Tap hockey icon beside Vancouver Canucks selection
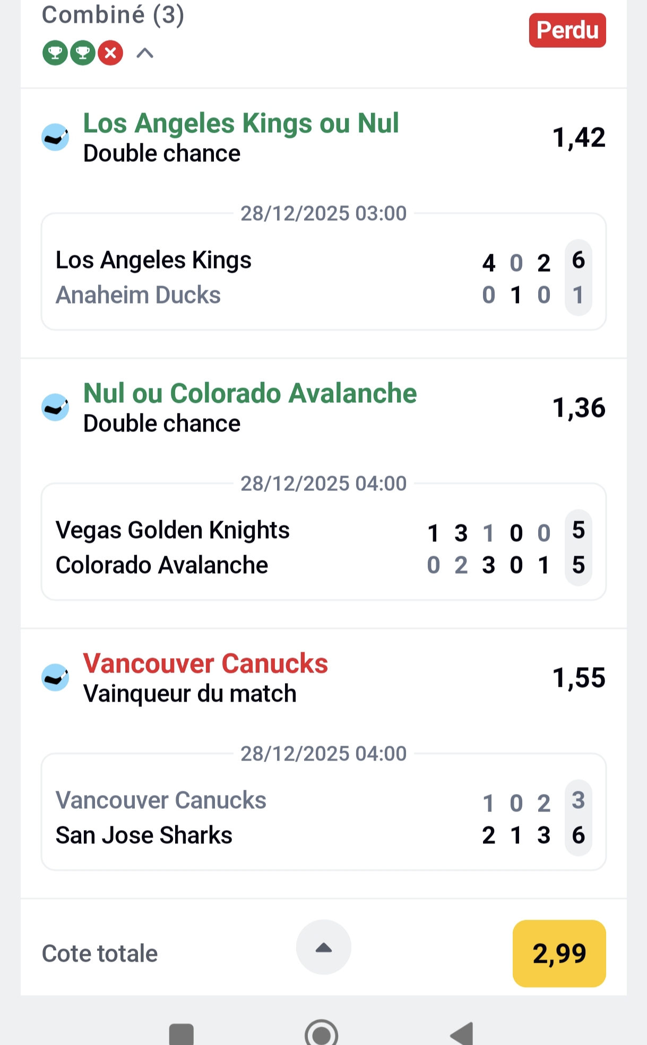The width and height of the screenshot is (647, 1045). coord(55,678)
